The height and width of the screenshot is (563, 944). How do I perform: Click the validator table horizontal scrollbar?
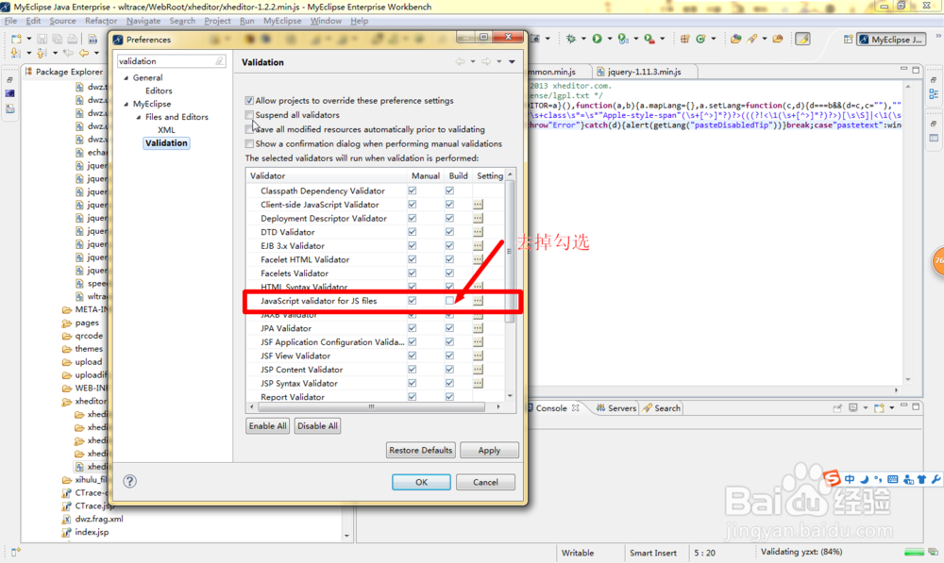[x=371, y=406]
